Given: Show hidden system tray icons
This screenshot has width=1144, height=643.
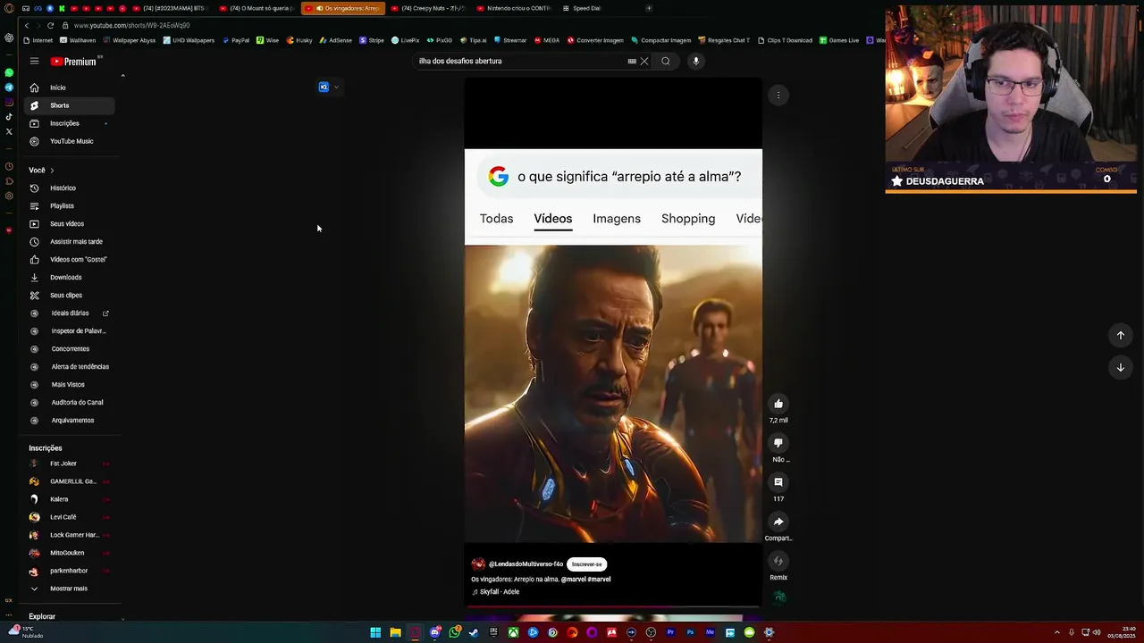Looking at the screenshot, I should click(1057, 632).
